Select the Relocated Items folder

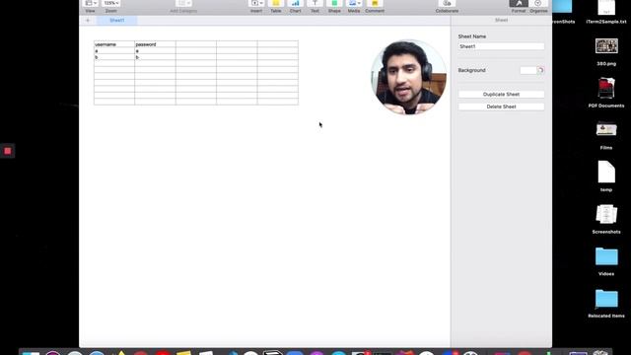pyautogui.click(x=606, y=303)
